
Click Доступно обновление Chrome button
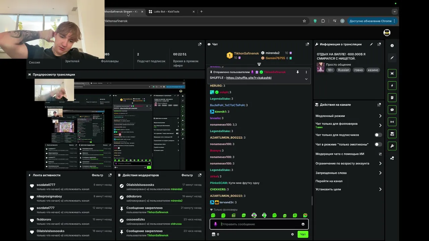[371, 21]
